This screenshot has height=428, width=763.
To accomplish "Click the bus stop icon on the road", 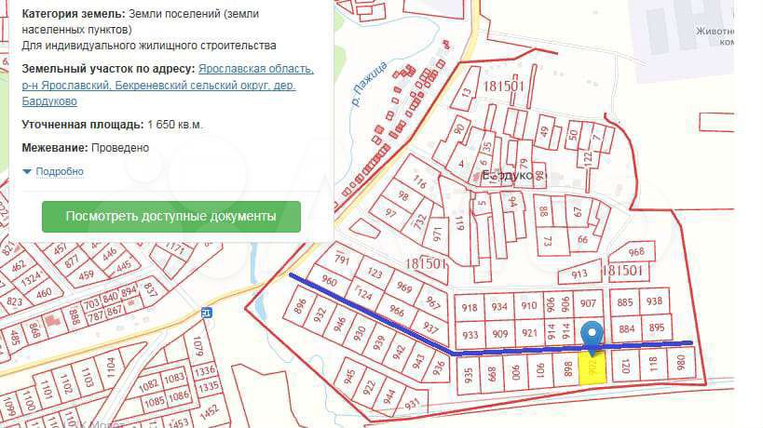I will point(206,313).
